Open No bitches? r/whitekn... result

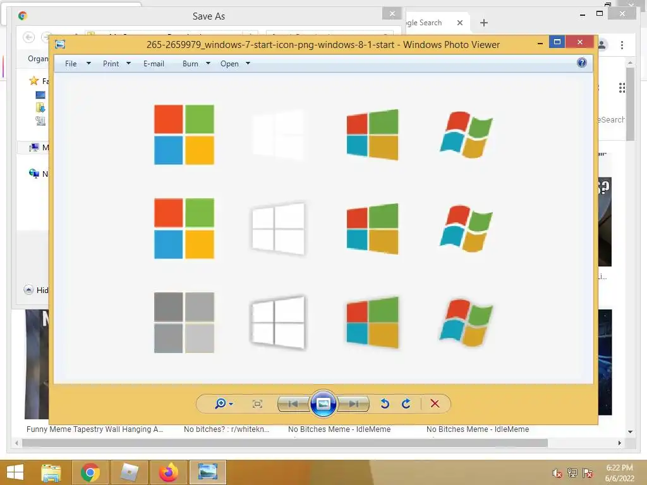227,429
